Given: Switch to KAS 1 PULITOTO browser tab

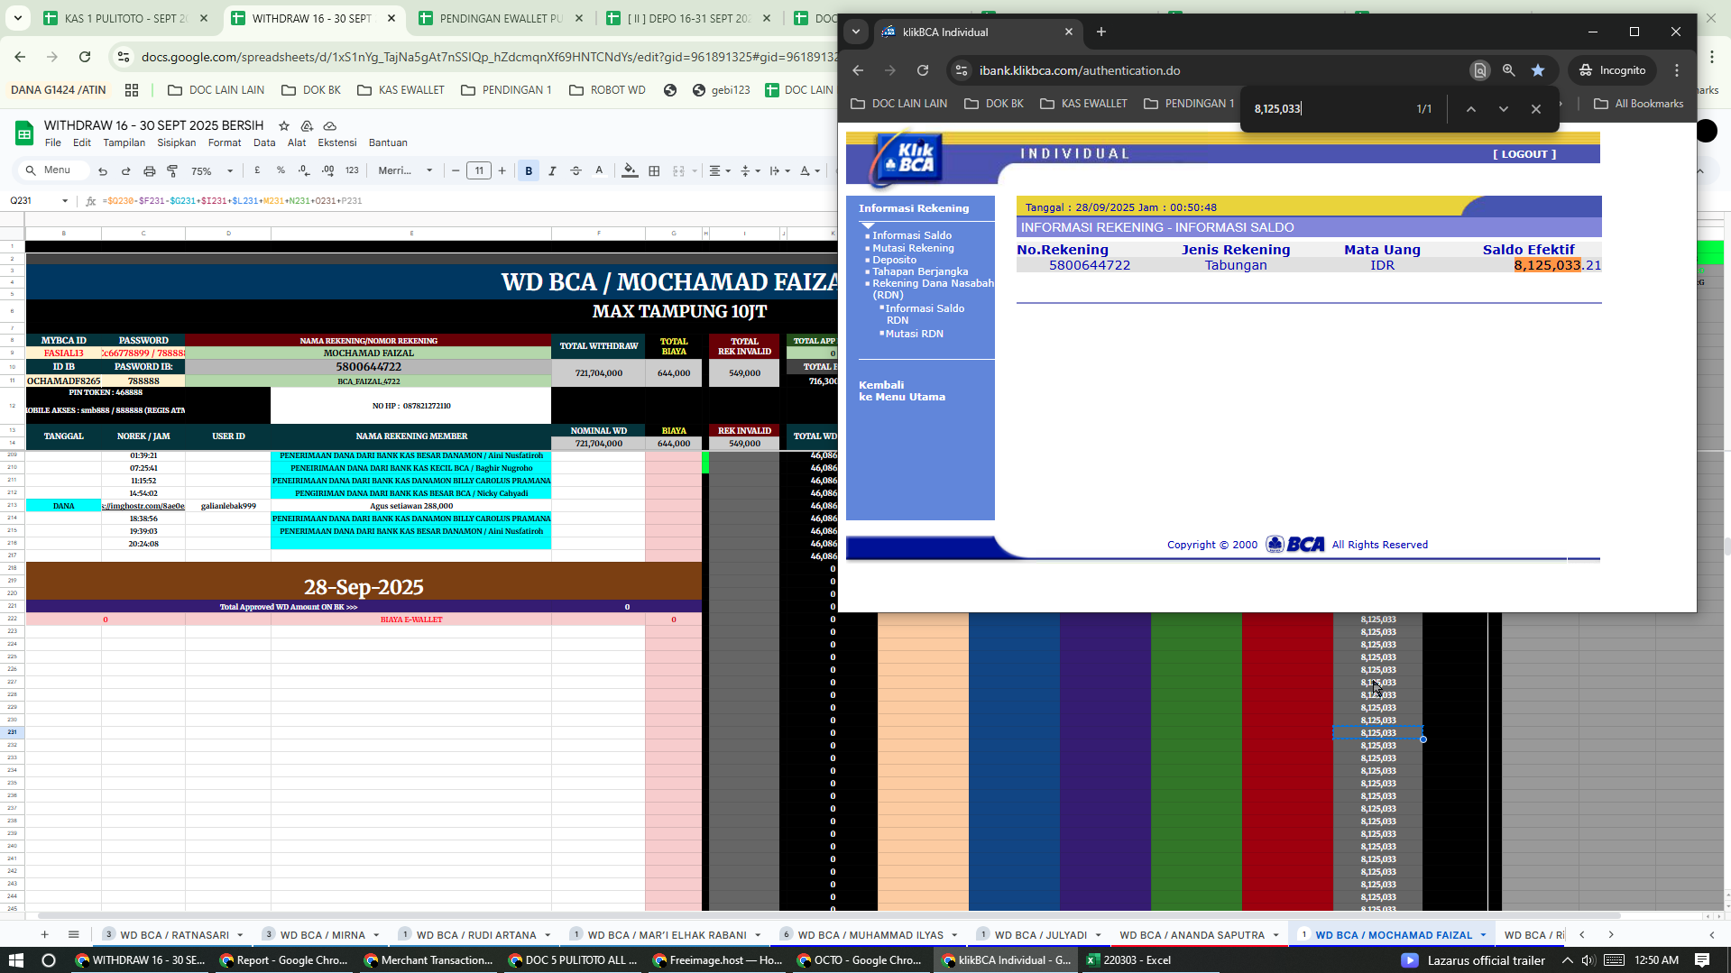Looking at the screenshot, I should [125, 18].
